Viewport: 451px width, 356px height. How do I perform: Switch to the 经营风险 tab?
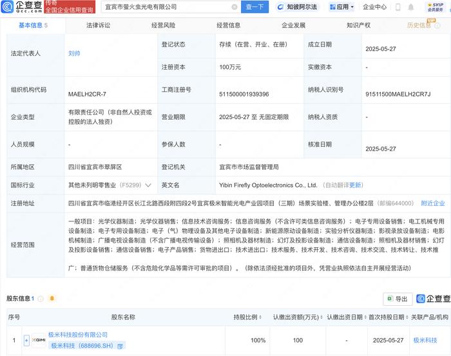click(164, 26)
